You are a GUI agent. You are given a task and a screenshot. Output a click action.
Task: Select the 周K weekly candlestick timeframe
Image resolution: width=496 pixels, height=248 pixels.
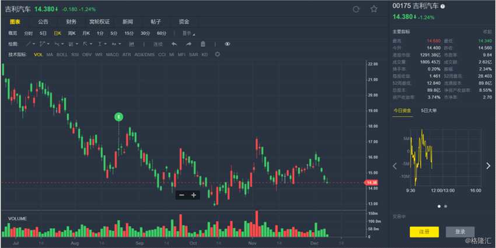[72, 33]
